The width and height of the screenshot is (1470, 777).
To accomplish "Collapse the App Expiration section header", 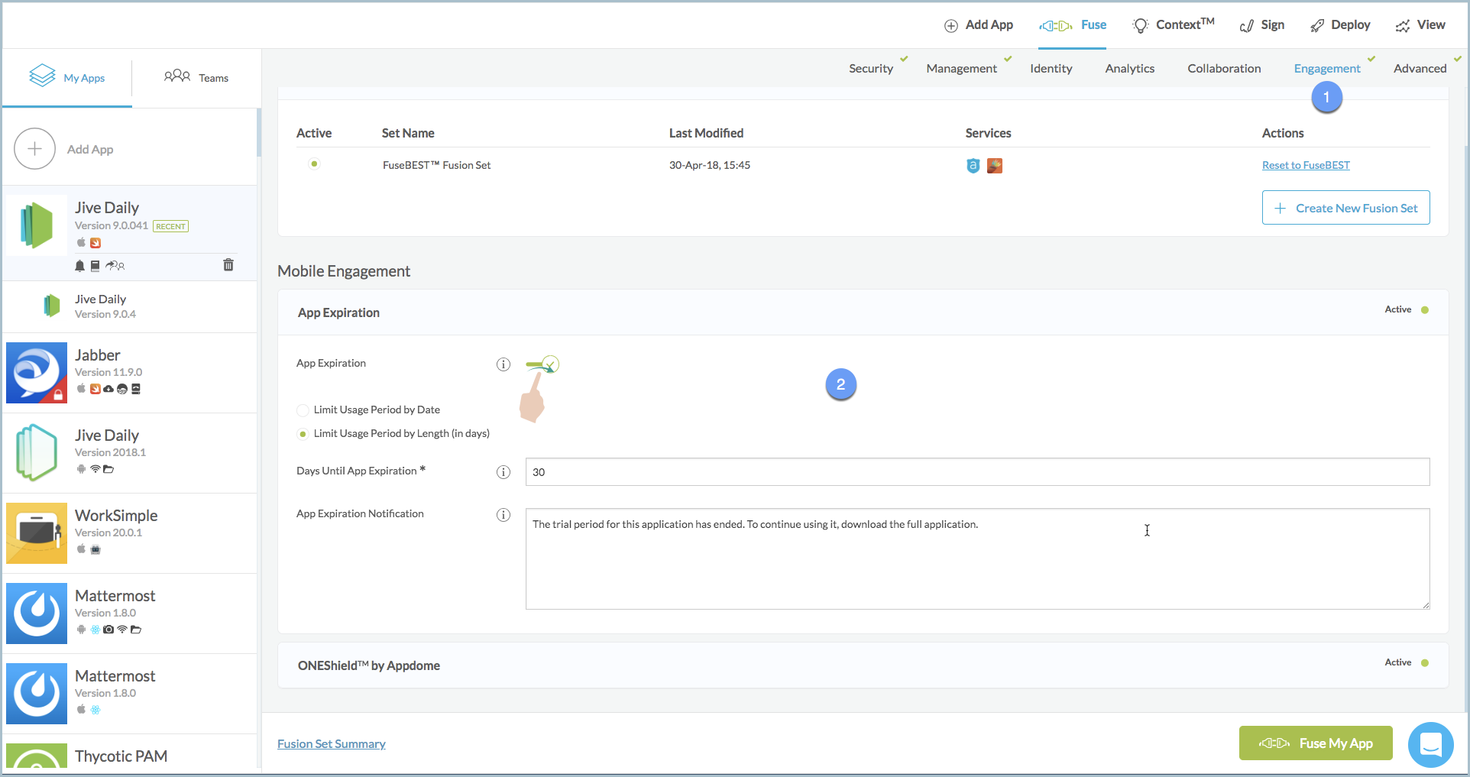I will pos(863,312).
